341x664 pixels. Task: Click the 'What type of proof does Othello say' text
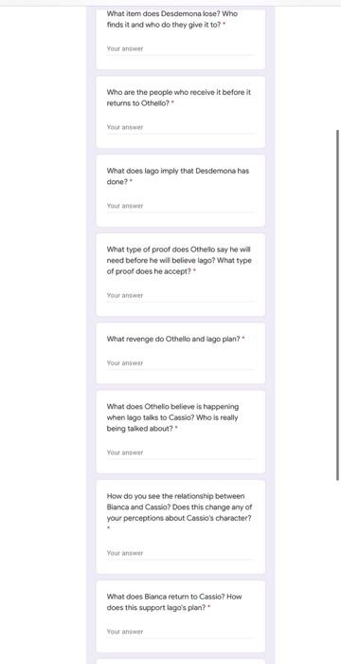click(179, 261)
